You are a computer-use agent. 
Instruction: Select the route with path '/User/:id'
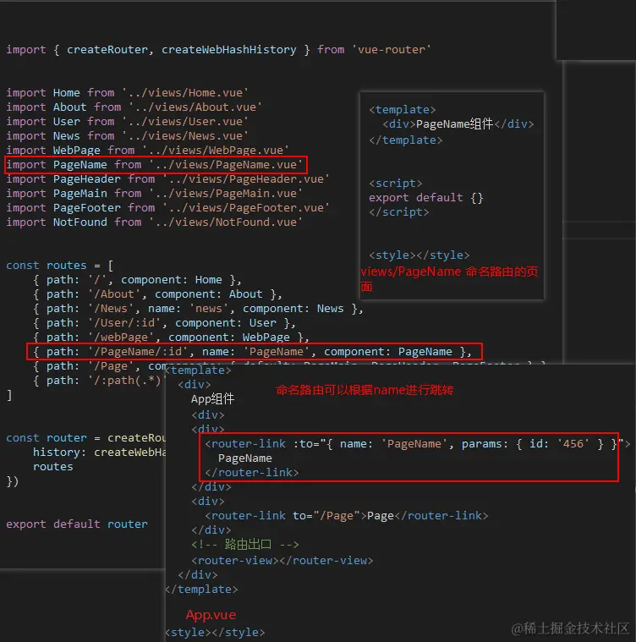165,322
